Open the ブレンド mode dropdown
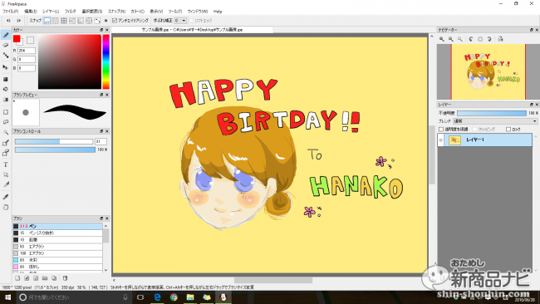The width and height of the screenshot is (540, 304). [496, 121]
